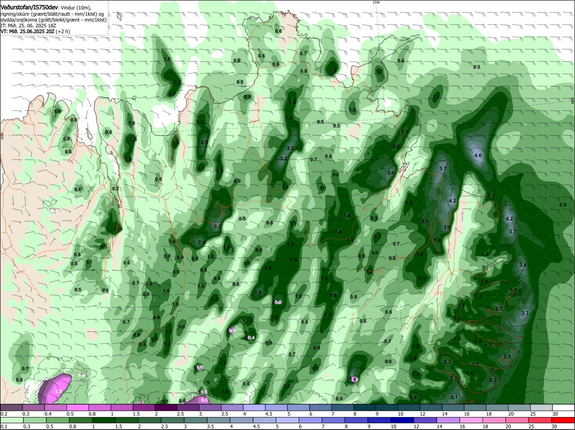This screenshot has width=575, height=430.
Task: Select the purple 3 snow legend swatch
Action: coord(210,408)
